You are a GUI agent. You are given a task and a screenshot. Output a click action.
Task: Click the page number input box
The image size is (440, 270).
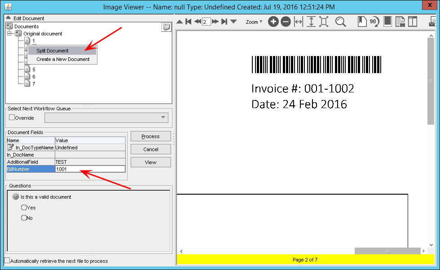206,22
